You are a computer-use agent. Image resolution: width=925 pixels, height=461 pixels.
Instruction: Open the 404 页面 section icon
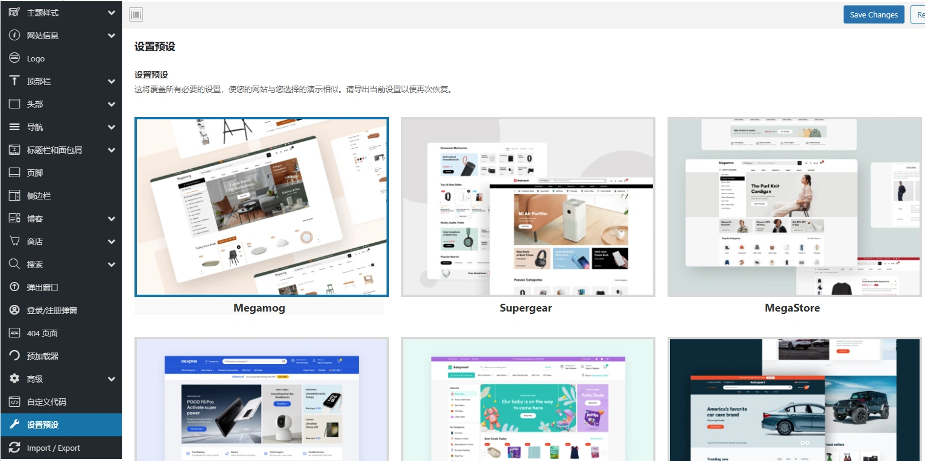(13, 333)
